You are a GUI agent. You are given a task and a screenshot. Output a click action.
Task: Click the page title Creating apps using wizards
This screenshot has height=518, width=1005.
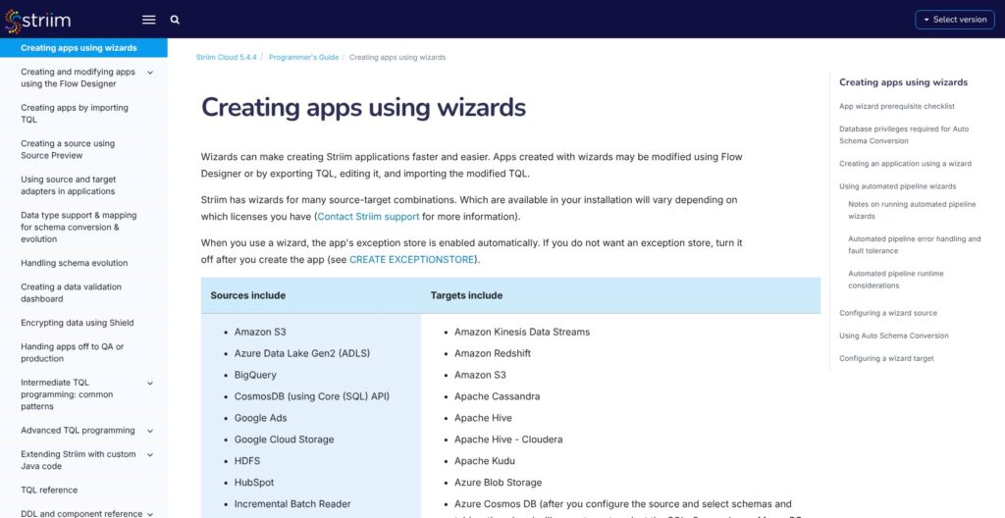(x=363, y=108)
